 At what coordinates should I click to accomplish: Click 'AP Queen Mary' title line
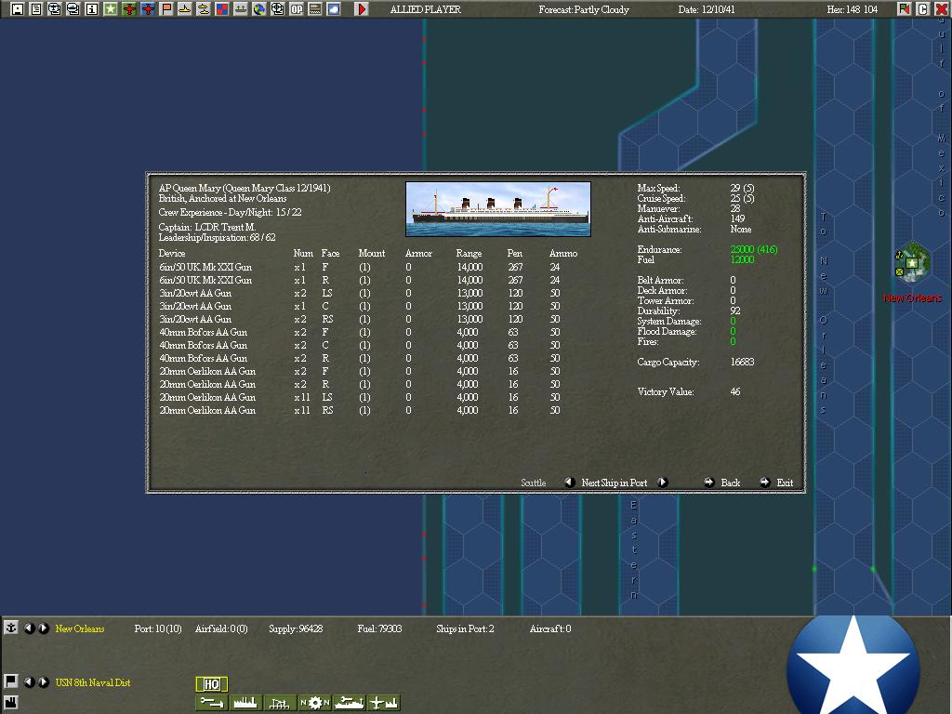point(245,188)
